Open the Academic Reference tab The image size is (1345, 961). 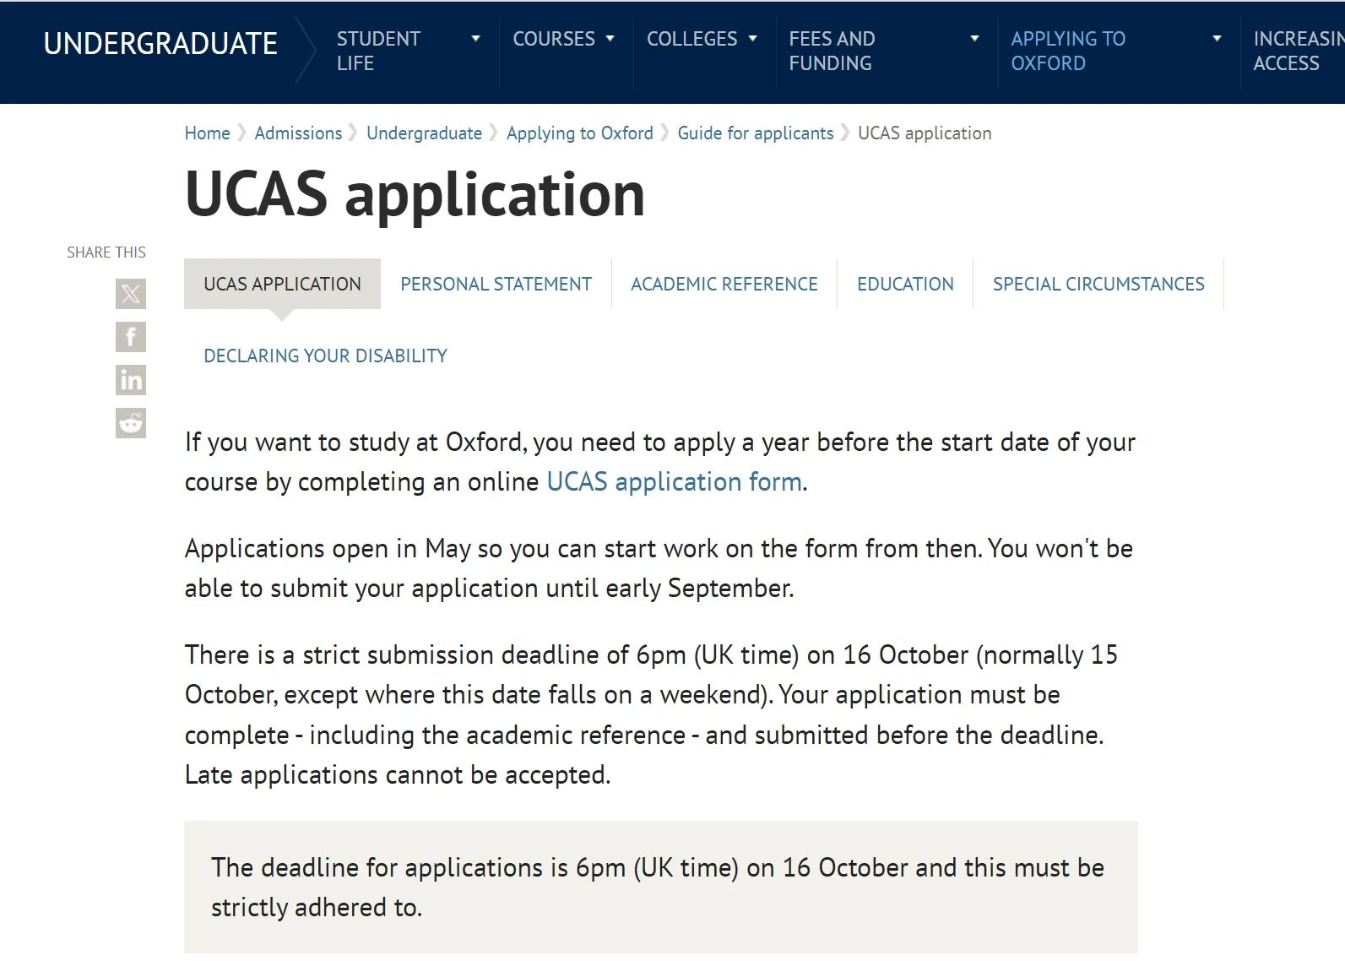(x=724, y=285)
